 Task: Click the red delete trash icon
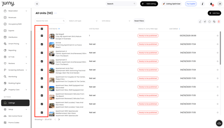click(x=218, y=21)
